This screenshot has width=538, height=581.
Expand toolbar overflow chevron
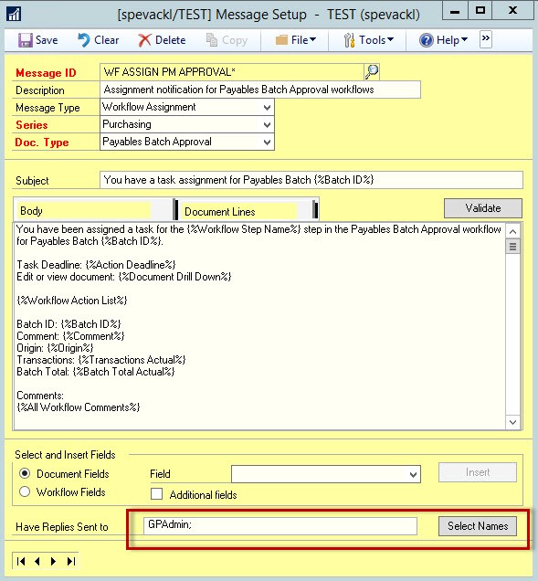click(x=486, y=39)
